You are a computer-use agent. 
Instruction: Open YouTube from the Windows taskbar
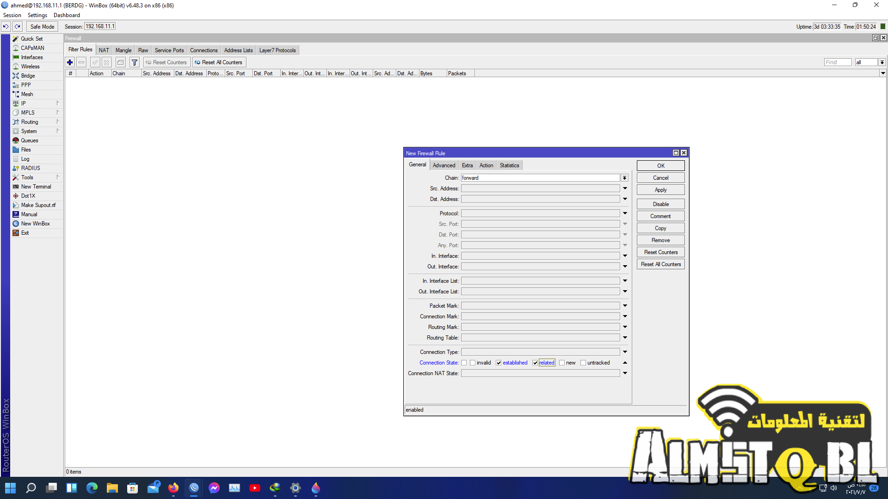pyautogui.click(x=255, y=488)
